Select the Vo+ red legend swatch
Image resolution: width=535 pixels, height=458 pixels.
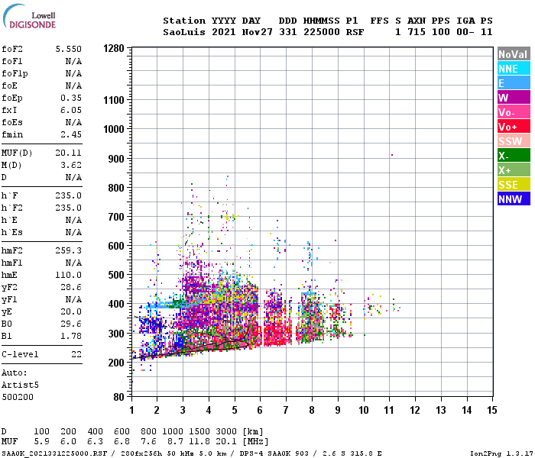tap(514, 127)
